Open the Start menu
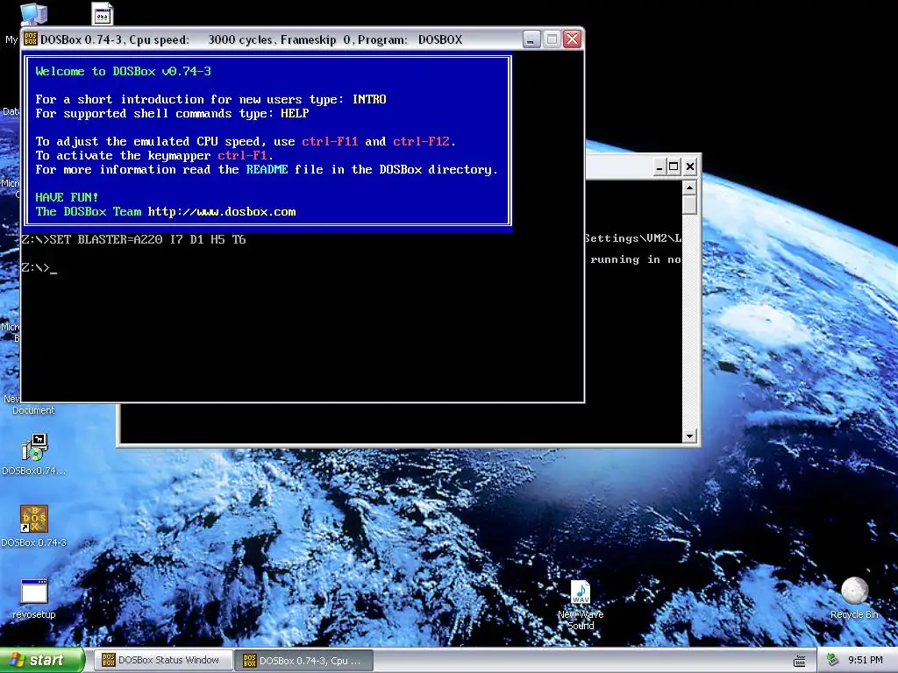Viewport: 898px width, 673px height. point(42,660)
